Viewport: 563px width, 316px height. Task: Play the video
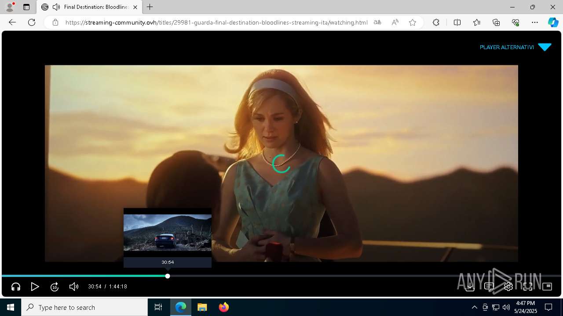point(35,287)
